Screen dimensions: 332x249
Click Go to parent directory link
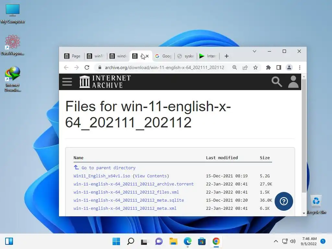point(108,168)
